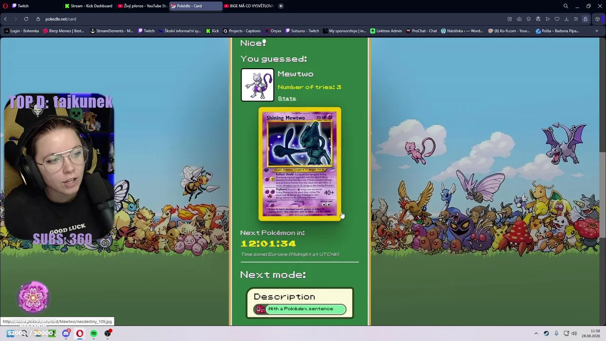
Task: Switch to the Živý přenos YouTube tab
Action: [x=142, y=6]
